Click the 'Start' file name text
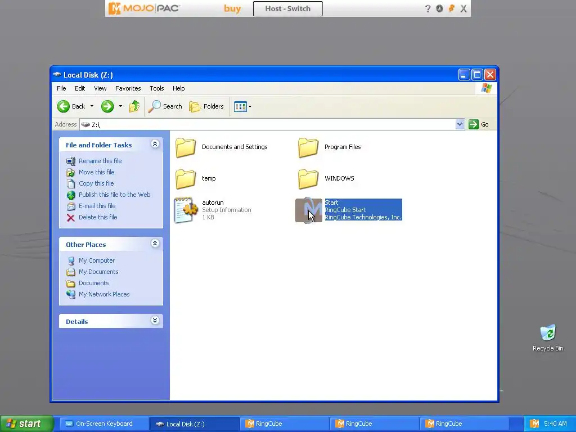The height and width of the screenshot is (432, 576). [331, 202]
